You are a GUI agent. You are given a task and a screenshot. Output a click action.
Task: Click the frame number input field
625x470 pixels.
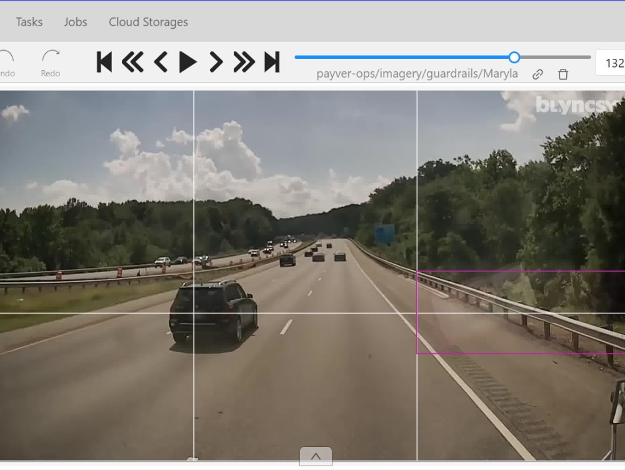pyautogui.click(x=610, y=63)
